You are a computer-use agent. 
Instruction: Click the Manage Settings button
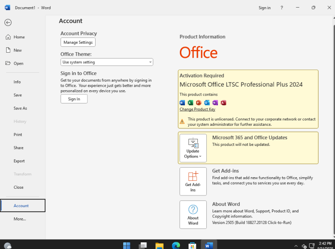click(x=78, y=42)
